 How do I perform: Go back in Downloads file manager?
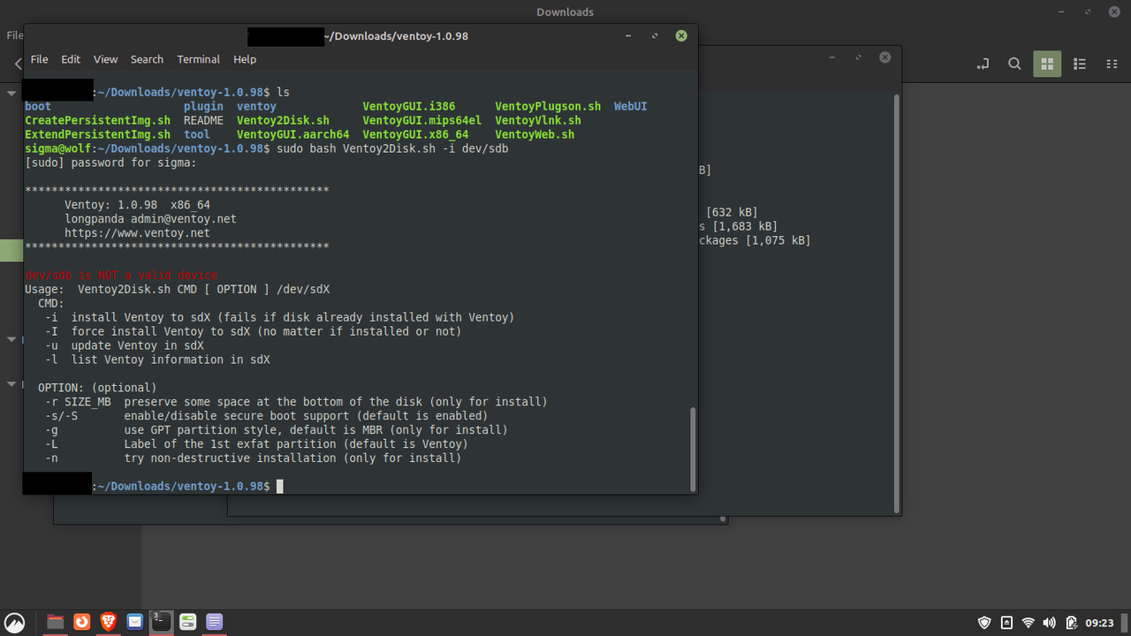point(18,64)
